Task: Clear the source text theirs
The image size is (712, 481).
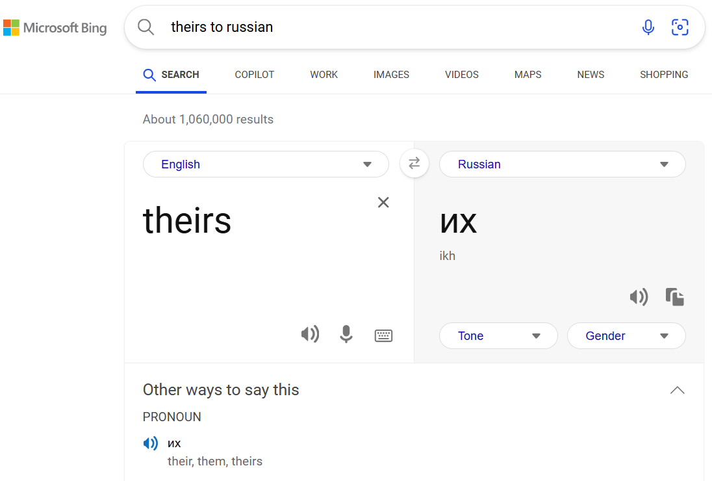Action: (x=383, y=202)
